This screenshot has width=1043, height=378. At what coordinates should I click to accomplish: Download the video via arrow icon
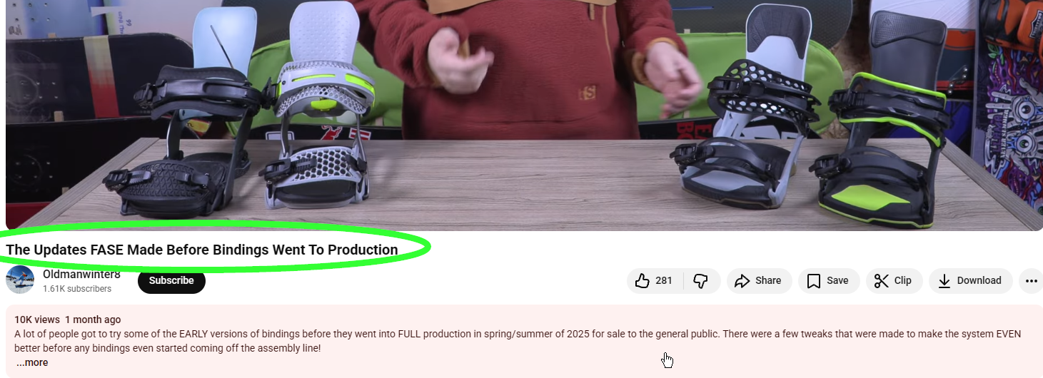tap(970, 280)
